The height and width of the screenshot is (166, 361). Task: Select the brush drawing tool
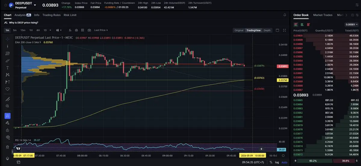(8, 61)
